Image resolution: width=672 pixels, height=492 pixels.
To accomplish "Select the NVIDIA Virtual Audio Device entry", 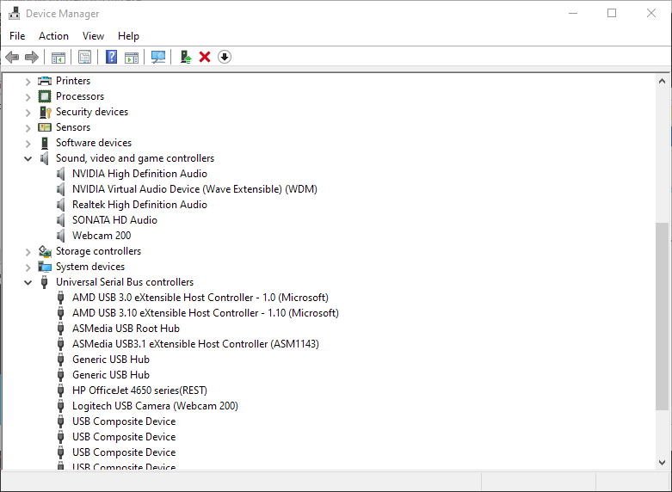I will tap(194, 189).
